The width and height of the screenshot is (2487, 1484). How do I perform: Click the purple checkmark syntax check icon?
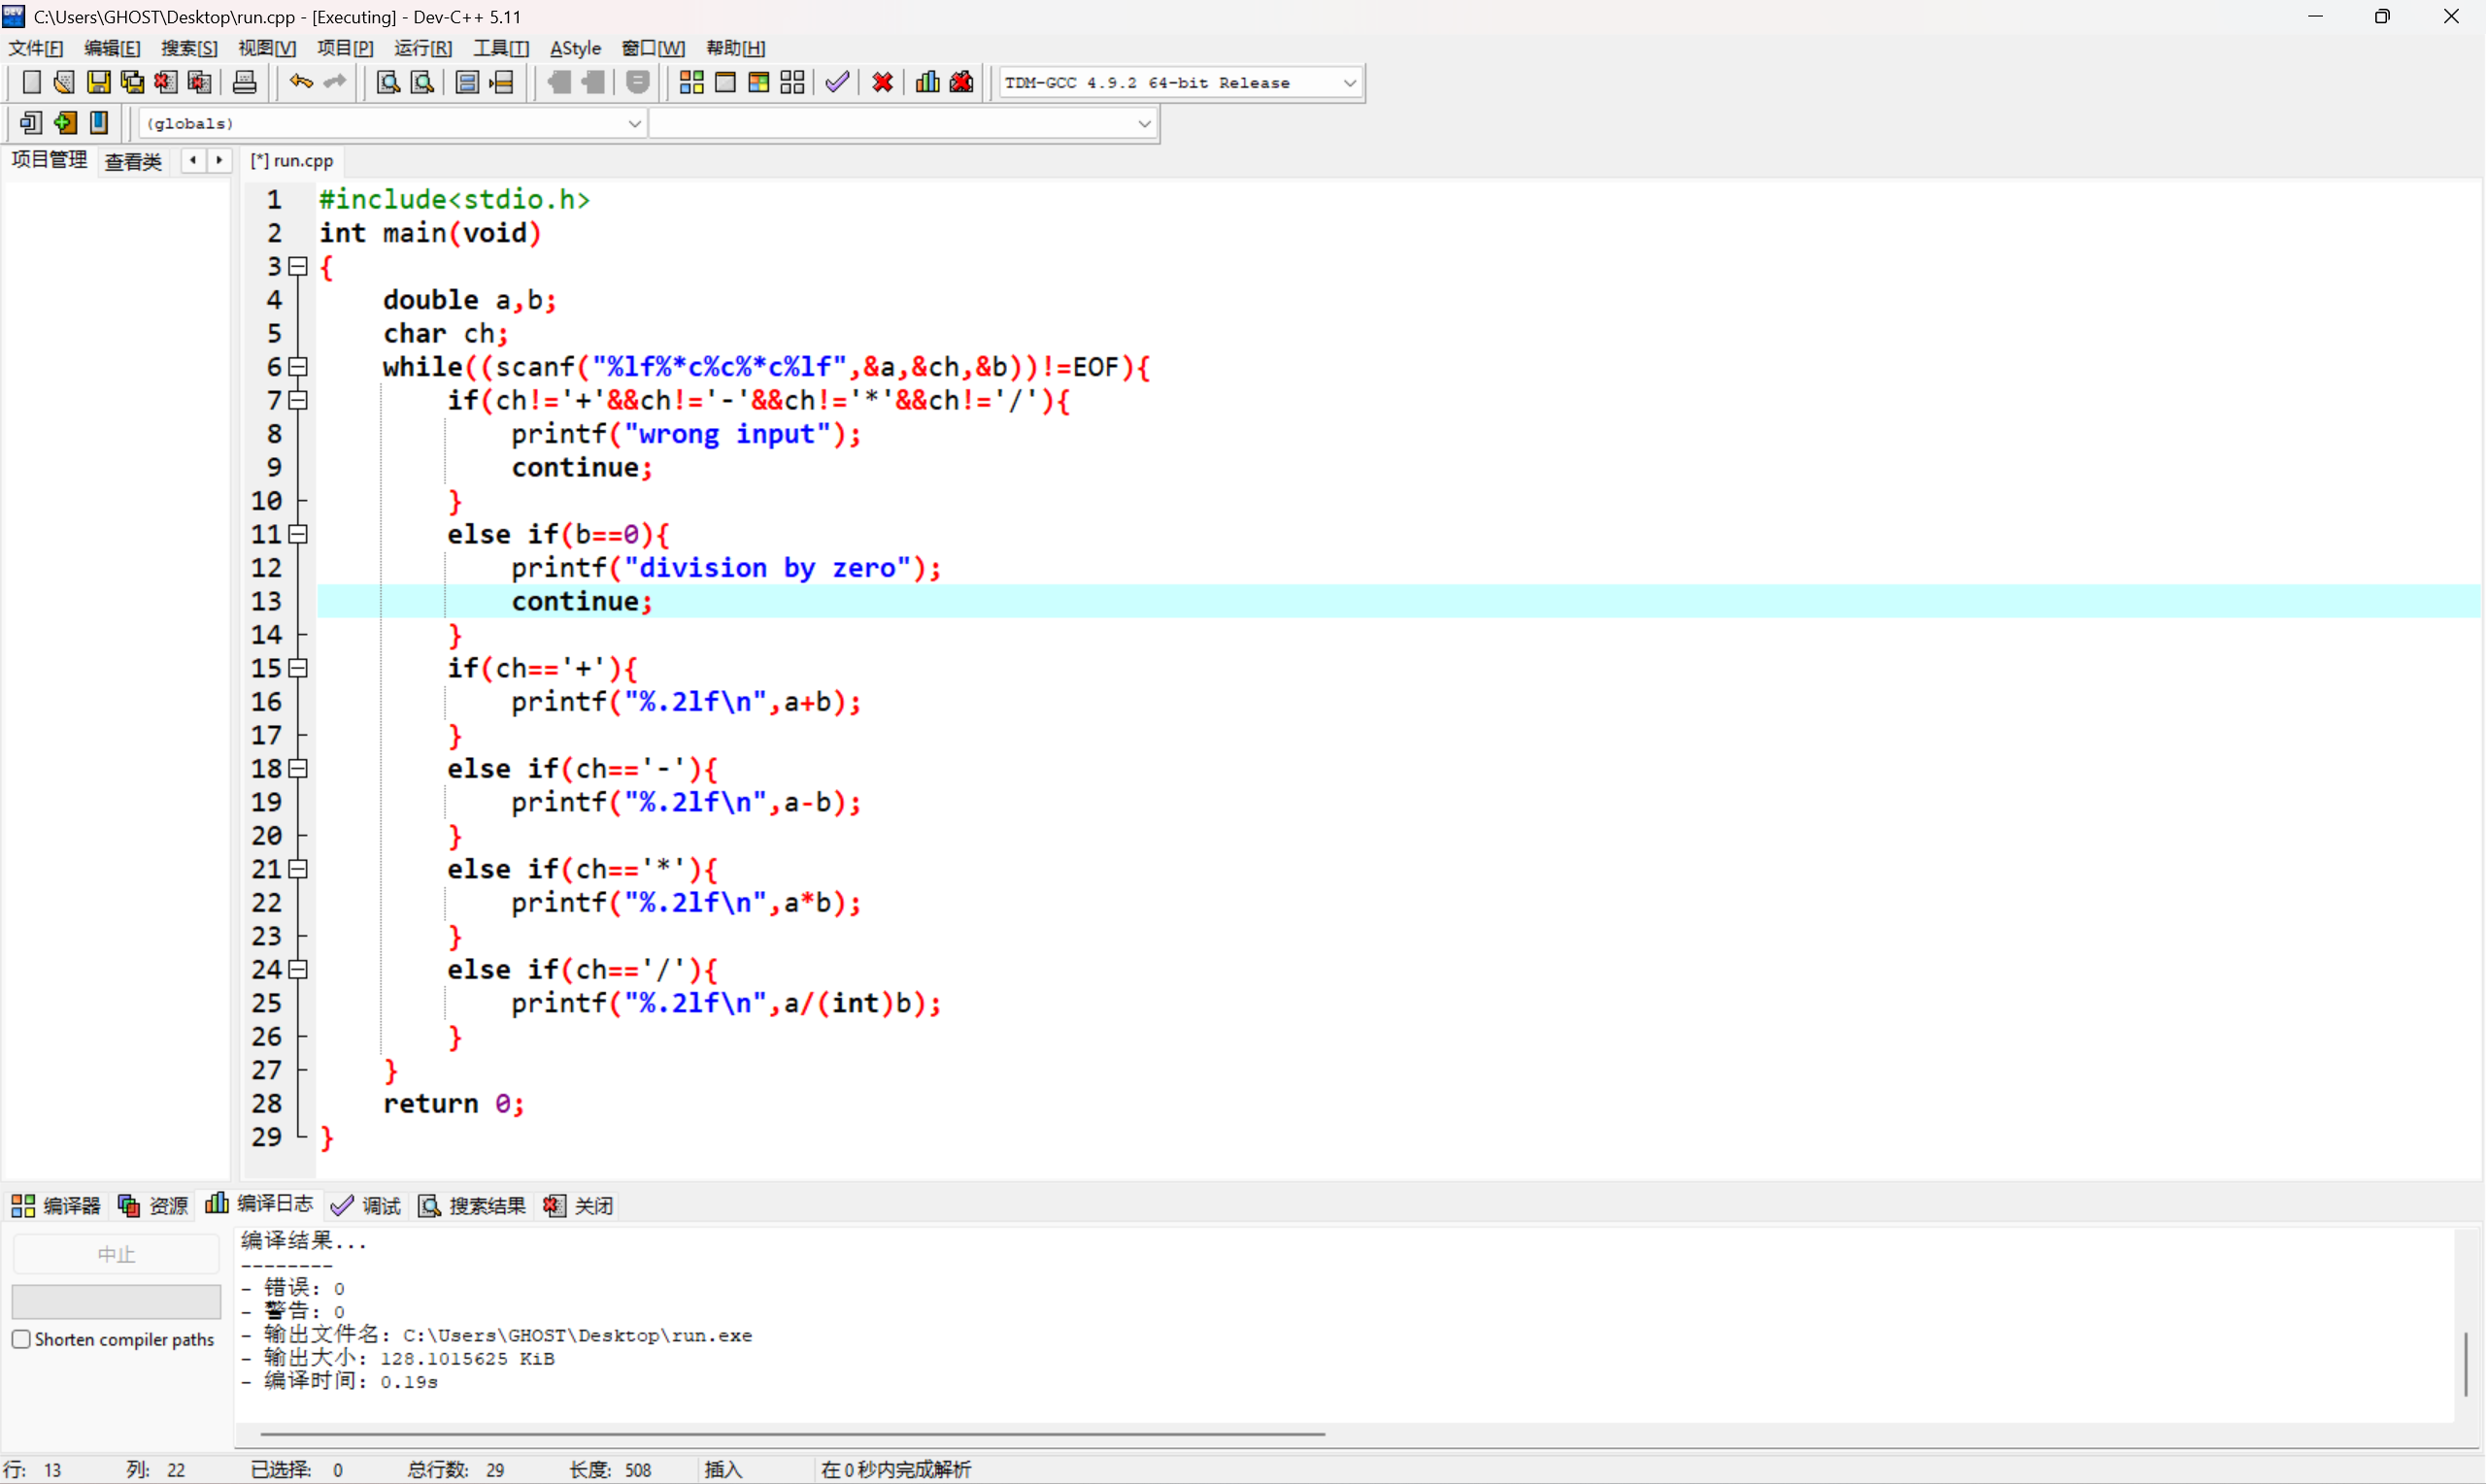(837, 83)
